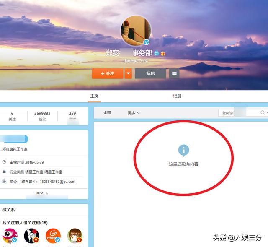
Task: Click the 明星工作室-明星工作室 category text
Action: click(44, 172)
